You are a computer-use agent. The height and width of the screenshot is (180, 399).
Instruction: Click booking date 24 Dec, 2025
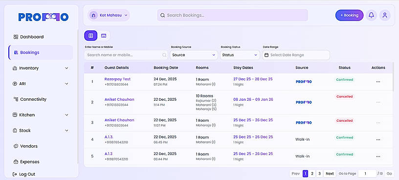165,79
